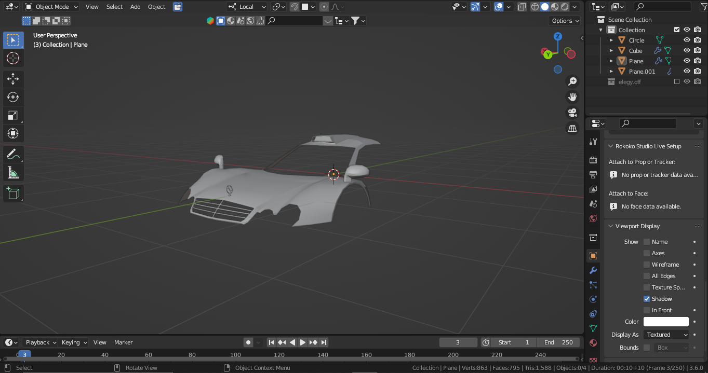Open the Modifiers wrench properties tab
This screenshot has height=373, width=708.
point(593,270)
